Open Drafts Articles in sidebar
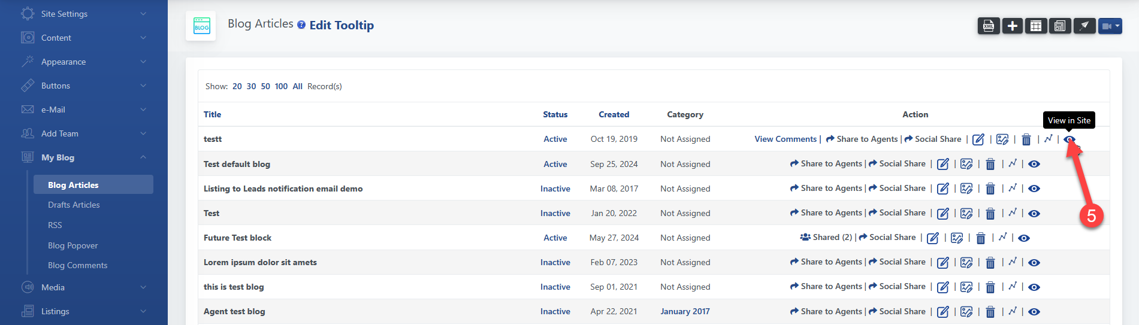 74,205
